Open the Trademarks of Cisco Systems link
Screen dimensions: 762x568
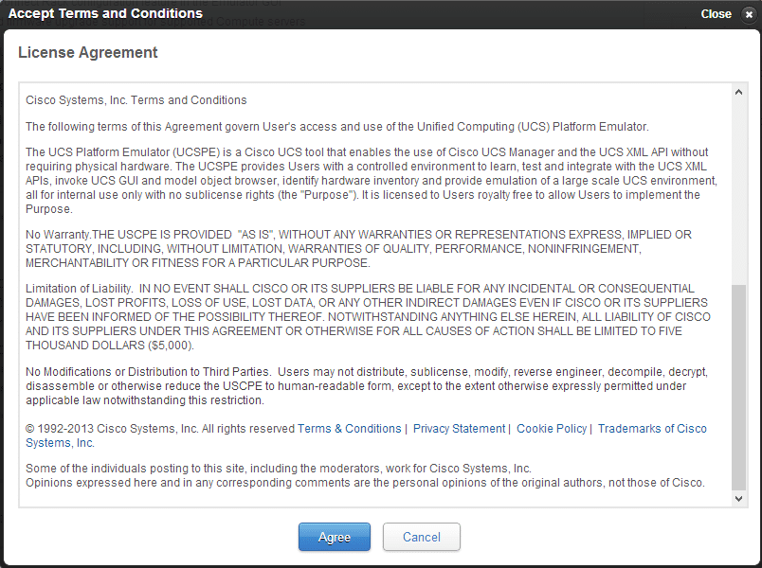(652, 429)
